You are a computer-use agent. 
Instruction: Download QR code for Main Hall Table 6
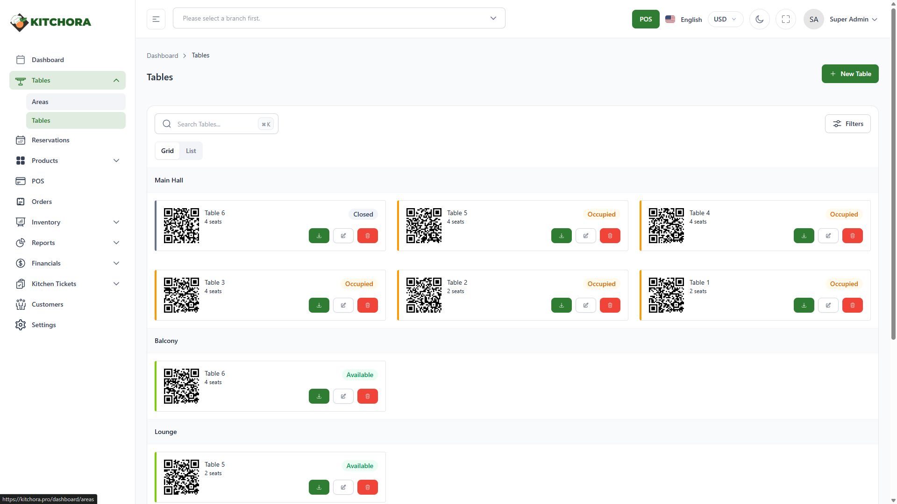pyautogui.click(x=319, y=236)
